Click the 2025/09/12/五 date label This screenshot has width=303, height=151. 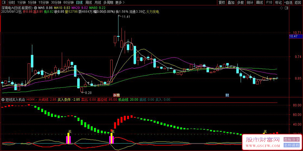(12, 12)
